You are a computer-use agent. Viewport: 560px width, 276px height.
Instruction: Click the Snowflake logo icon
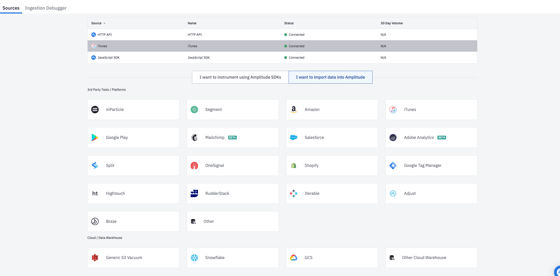[x=194, y=258]
